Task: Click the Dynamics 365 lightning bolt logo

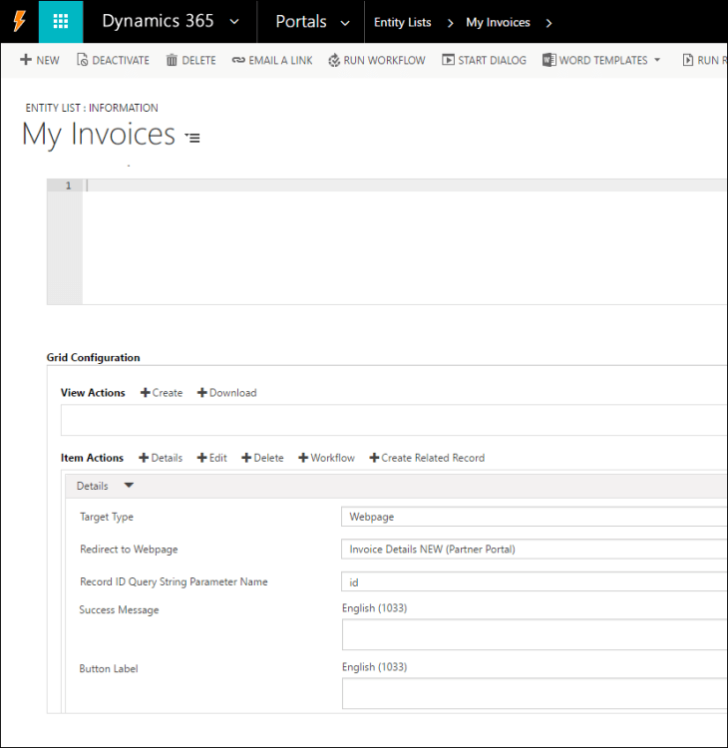Action: [x=19, y=22]
